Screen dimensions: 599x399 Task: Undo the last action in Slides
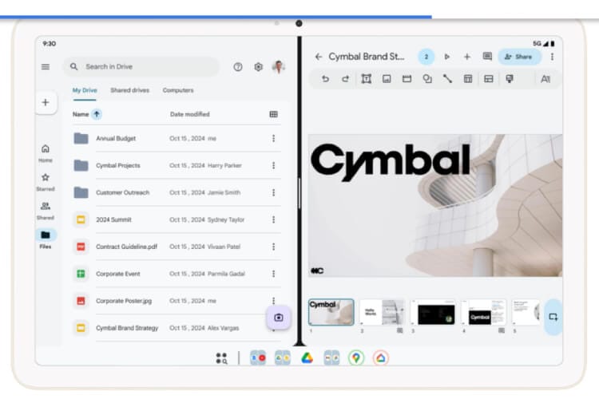[x=325, y=79]
